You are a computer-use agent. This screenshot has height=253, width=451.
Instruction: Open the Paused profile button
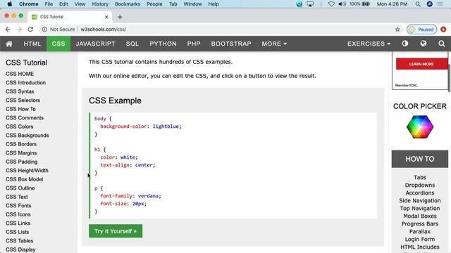pos(421,30)
